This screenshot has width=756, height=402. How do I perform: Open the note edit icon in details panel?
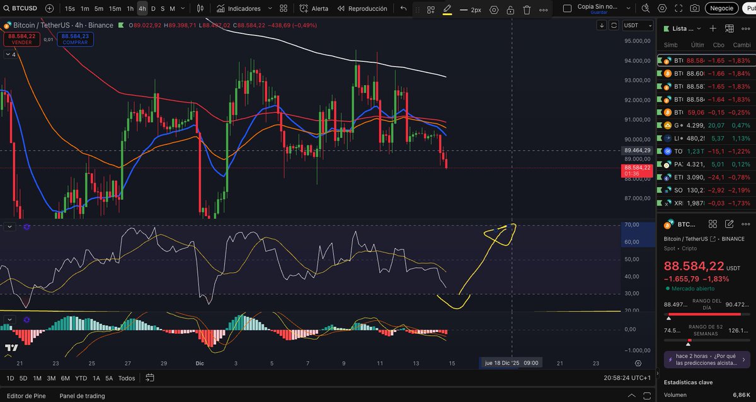tap(730, 224)
